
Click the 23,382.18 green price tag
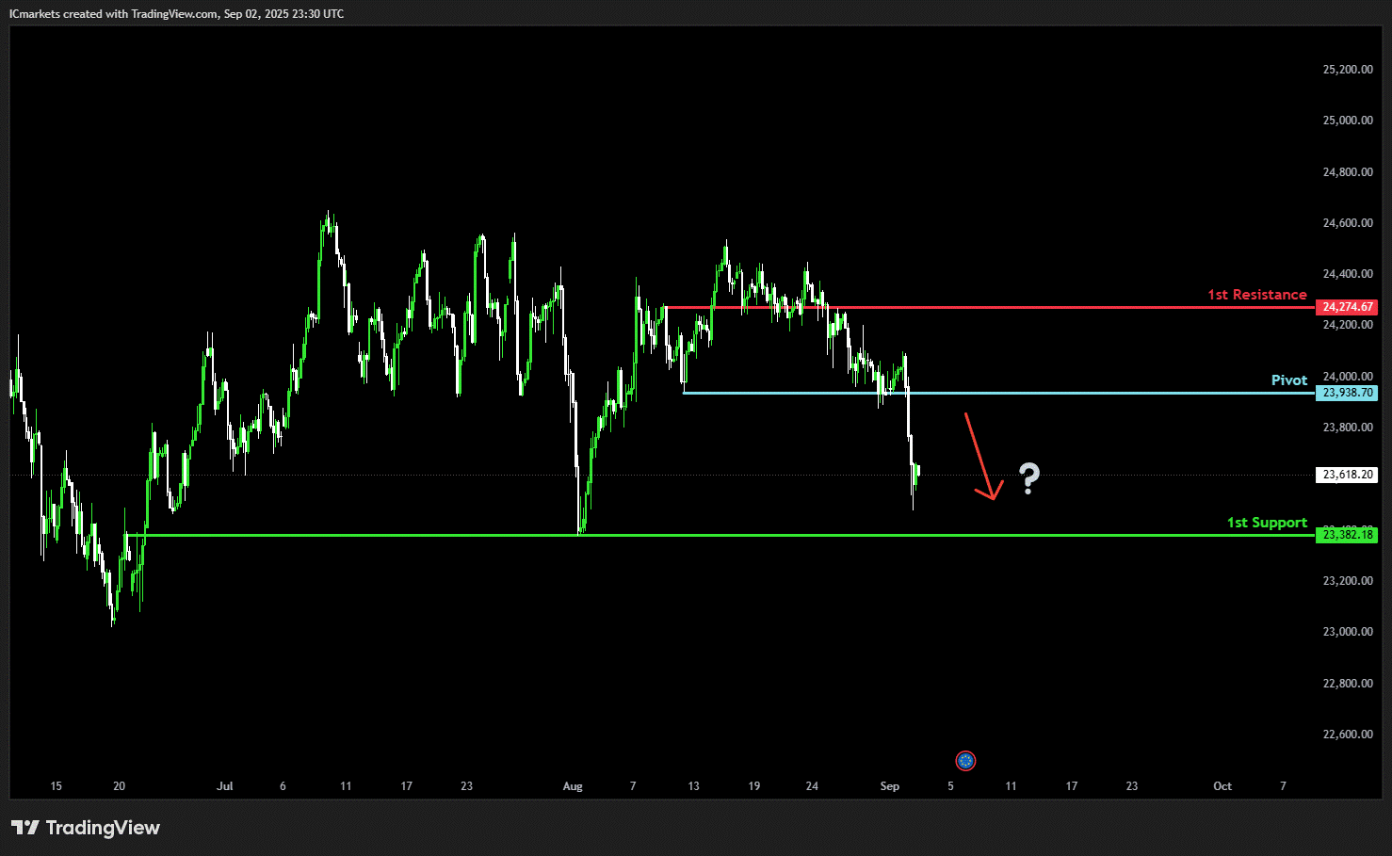pyautogui.click(x=1347, y=535)
